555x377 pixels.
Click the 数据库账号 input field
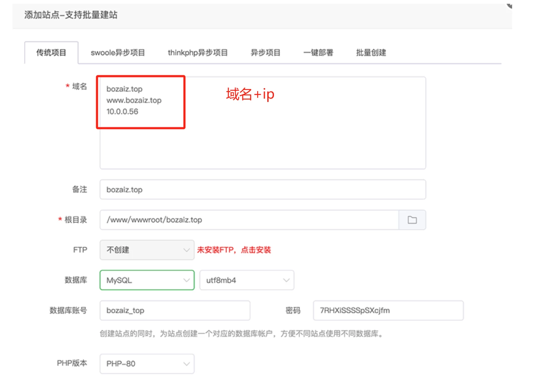pyautogui.click(x=175, y=311)
